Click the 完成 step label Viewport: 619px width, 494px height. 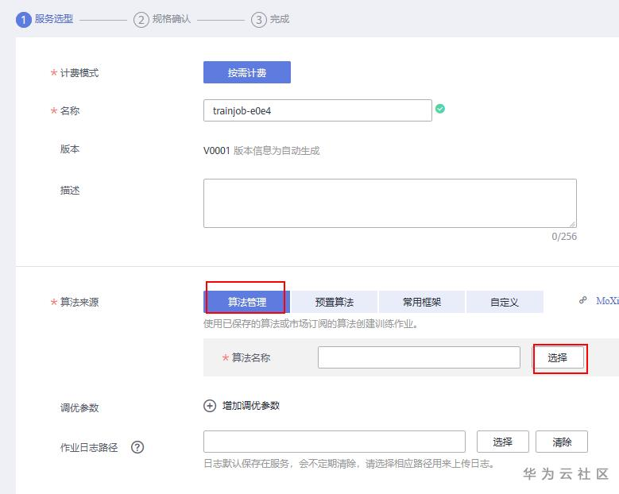[280, 19]
